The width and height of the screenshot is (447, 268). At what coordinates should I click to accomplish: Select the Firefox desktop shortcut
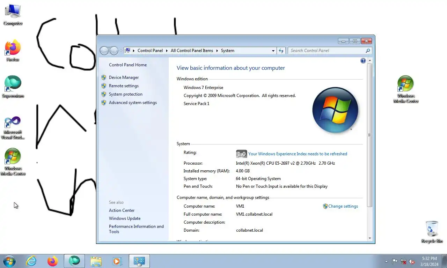click(x=13, y=51)
